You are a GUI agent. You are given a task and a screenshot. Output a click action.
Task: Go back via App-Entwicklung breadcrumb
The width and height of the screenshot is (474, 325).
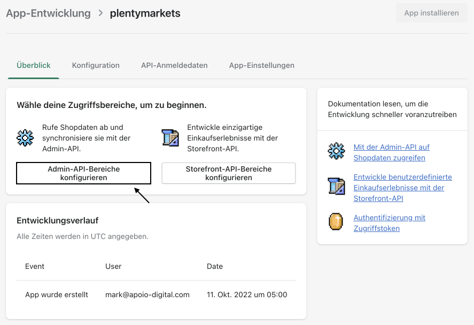point(49,13)
